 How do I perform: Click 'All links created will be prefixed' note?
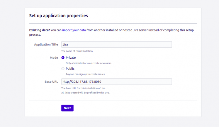(85, 93)
